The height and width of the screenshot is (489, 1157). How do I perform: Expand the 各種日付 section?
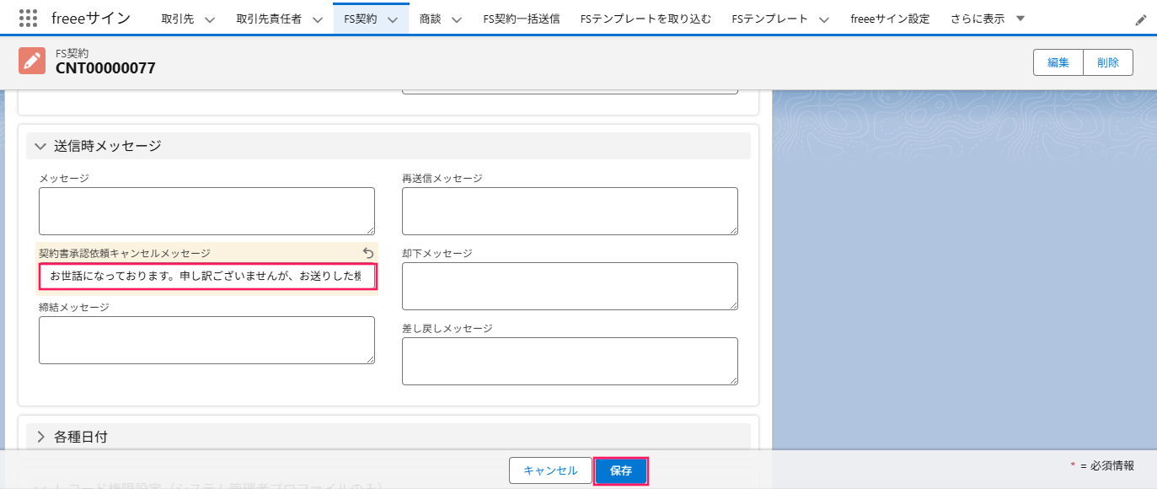pos(40,437)
